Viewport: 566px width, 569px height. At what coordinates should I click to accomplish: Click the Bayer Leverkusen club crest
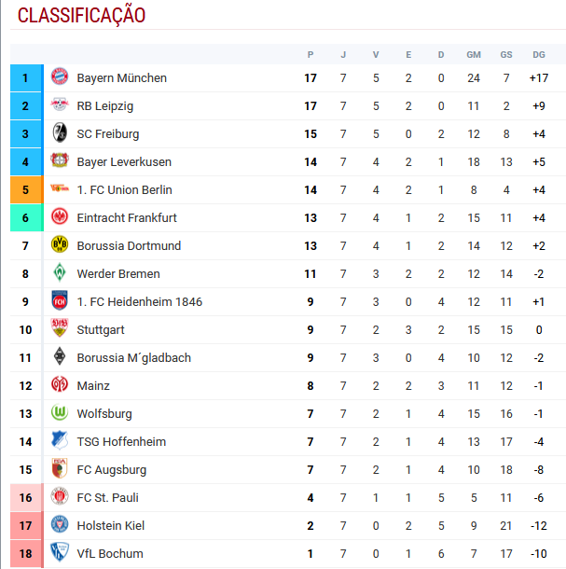[60, 160]
